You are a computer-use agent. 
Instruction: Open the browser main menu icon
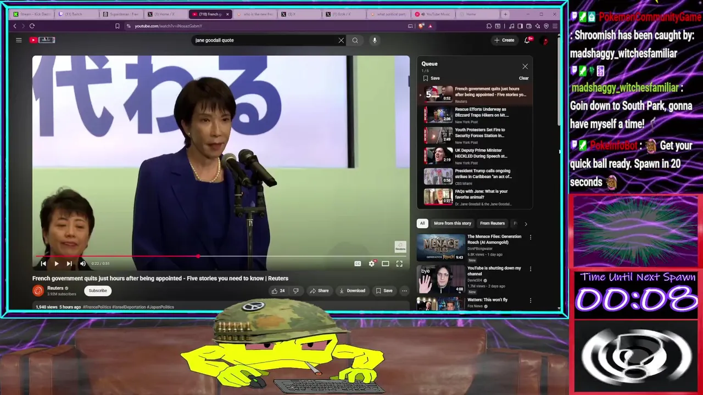coord(555,26)
